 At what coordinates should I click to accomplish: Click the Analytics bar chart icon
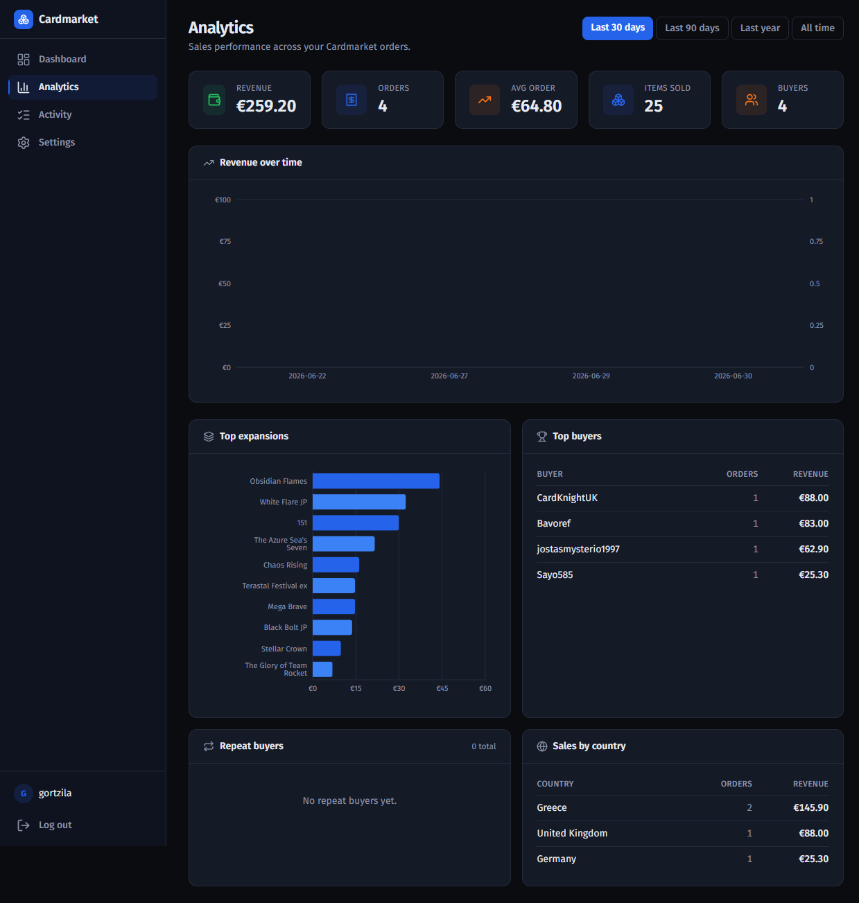click(x=24, y=87)
